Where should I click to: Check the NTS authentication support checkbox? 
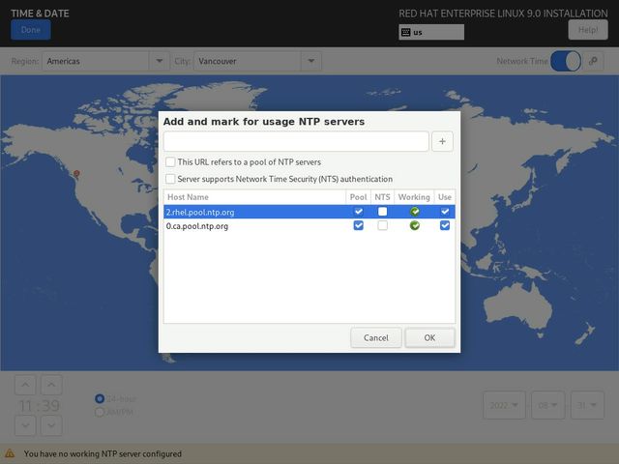point(170,179)
